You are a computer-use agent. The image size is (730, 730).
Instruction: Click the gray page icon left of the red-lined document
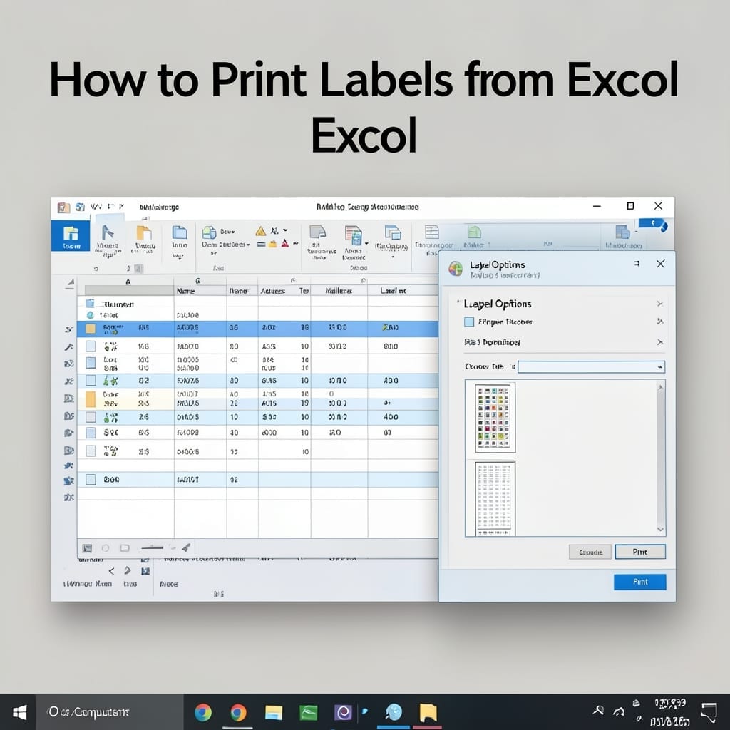point(317,232)
